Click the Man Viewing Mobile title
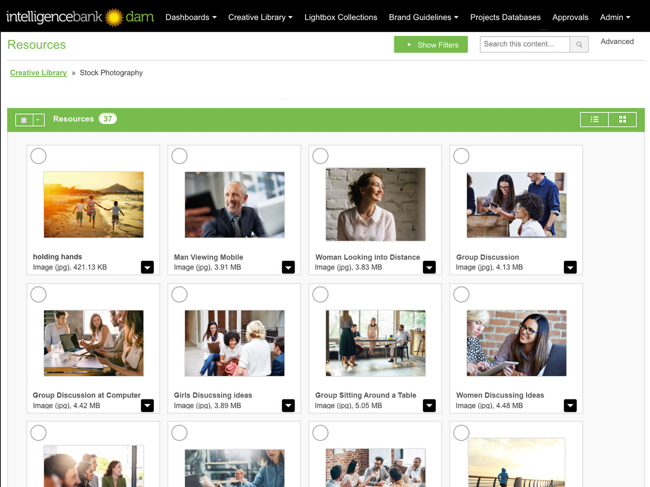 tap(208, 257)
